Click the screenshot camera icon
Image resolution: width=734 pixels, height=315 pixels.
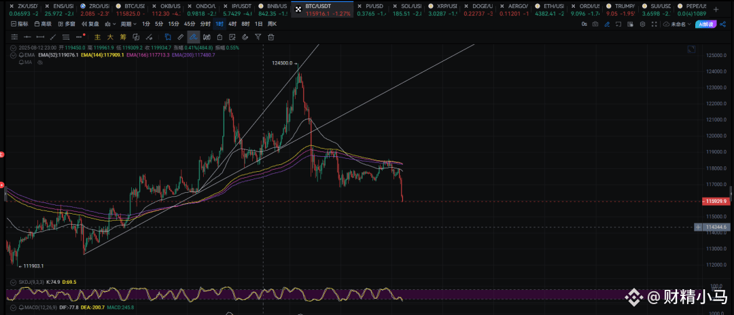[595, 24]
